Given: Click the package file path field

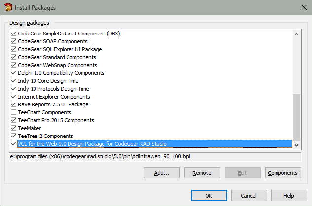Looking at the screenshot, I should (155, 156).
